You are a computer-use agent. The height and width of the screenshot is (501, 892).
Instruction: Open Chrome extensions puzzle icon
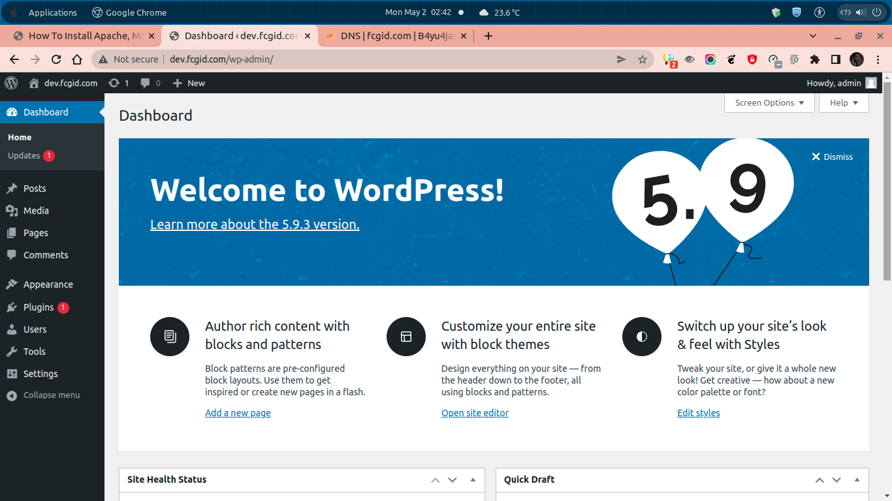814,59
